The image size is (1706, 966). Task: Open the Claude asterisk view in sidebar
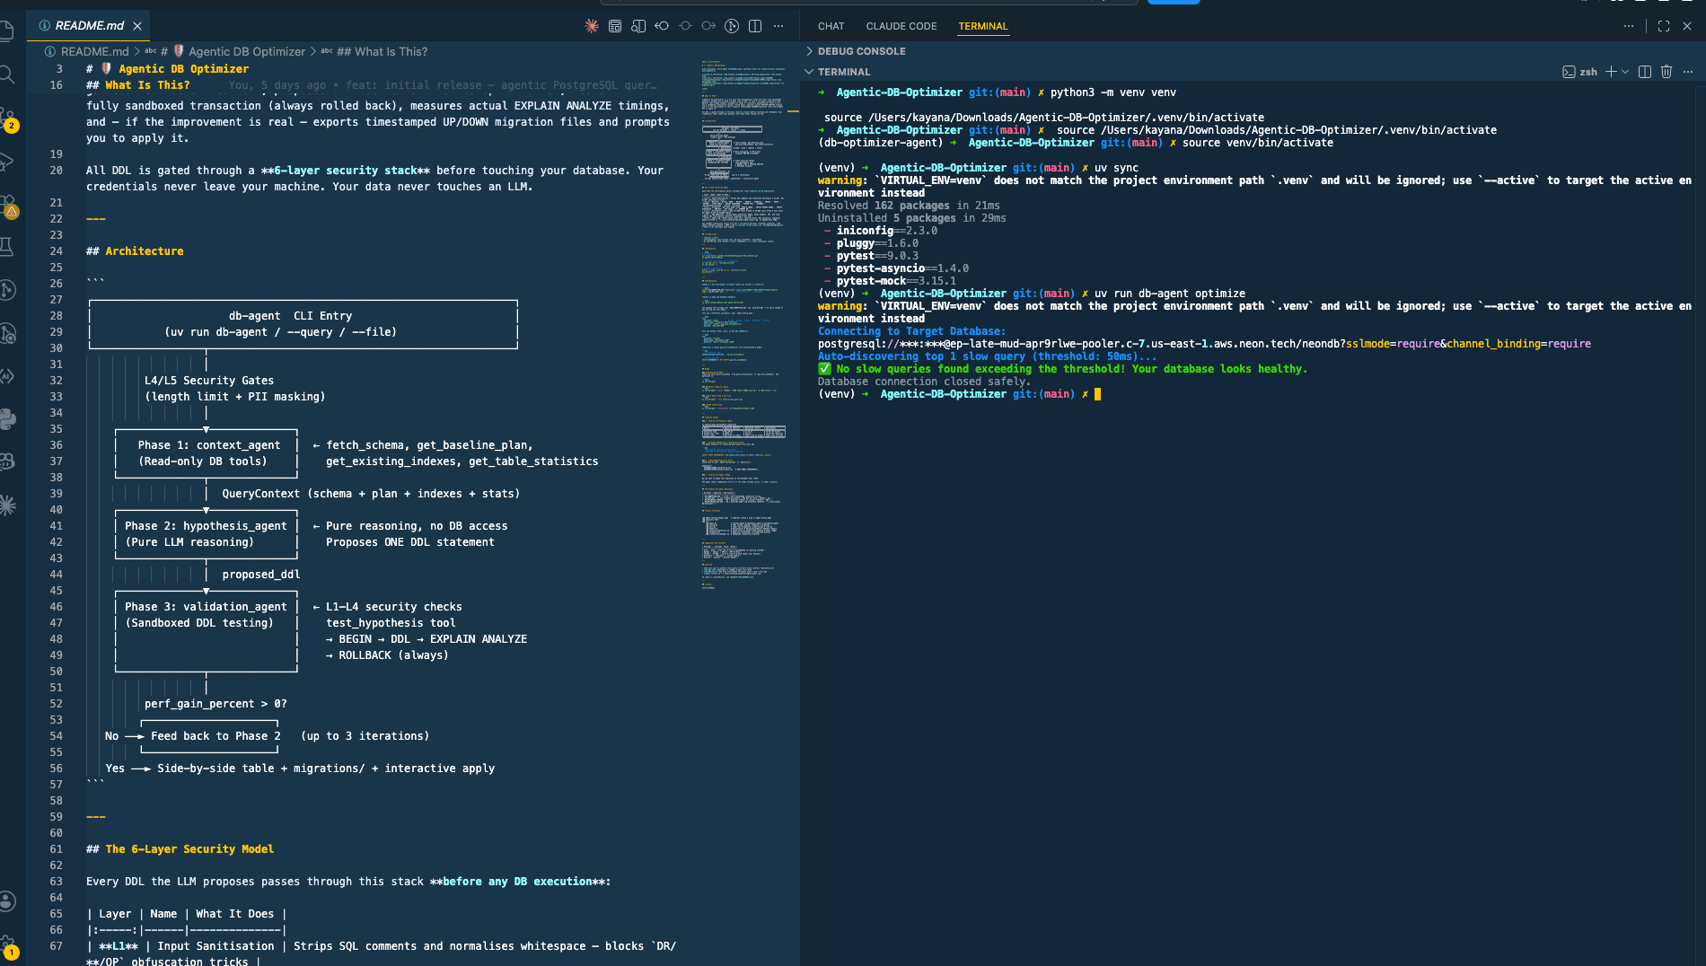coord(7,505)
